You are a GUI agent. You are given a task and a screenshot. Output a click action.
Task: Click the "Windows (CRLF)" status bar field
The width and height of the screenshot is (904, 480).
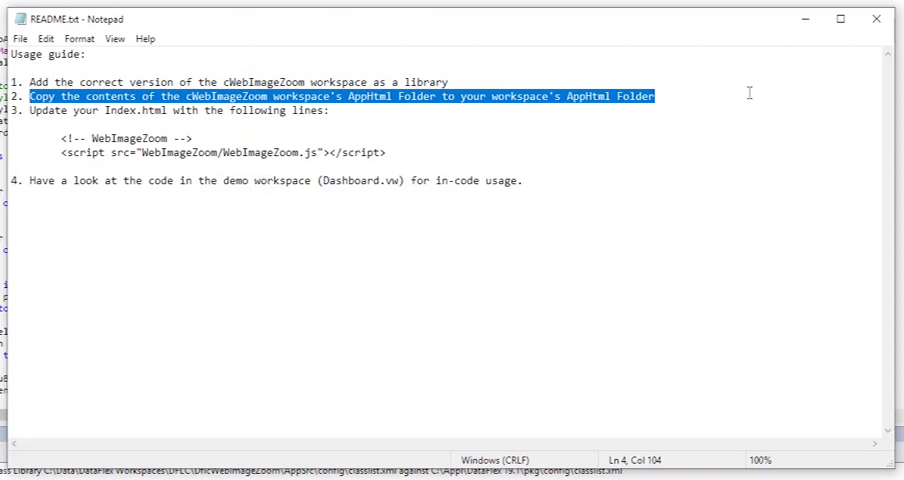[x=495, y=460]
